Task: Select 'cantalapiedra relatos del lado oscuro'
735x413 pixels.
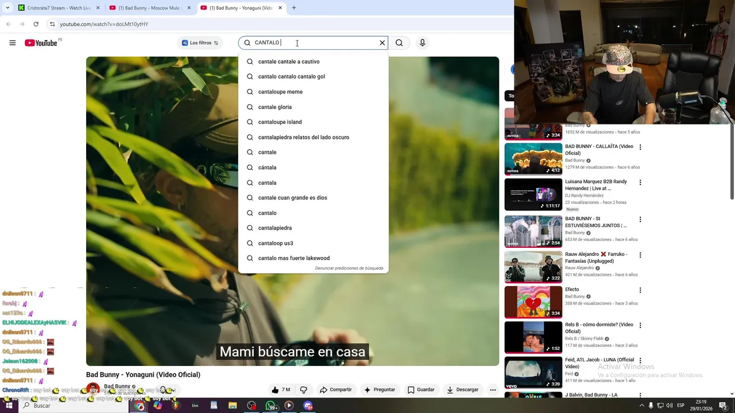Action: tap(314, 137)
